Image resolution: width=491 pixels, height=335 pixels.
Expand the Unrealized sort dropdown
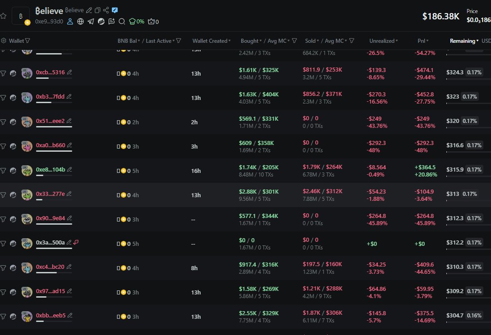(x=397, y=41)
